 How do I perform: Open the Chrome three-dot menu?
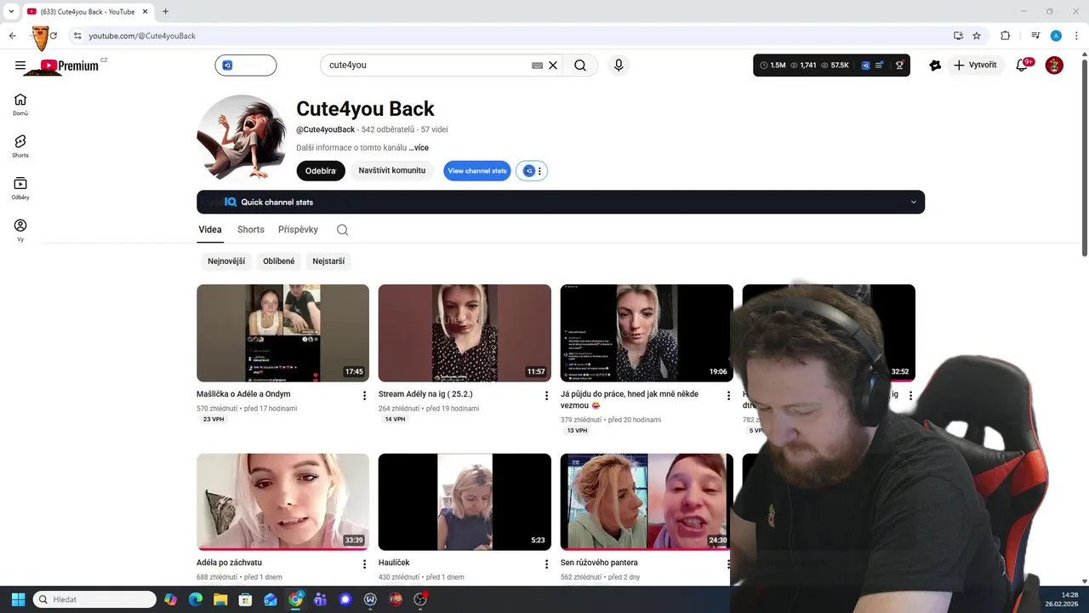pyautogui.click(x=1076, y=36)
